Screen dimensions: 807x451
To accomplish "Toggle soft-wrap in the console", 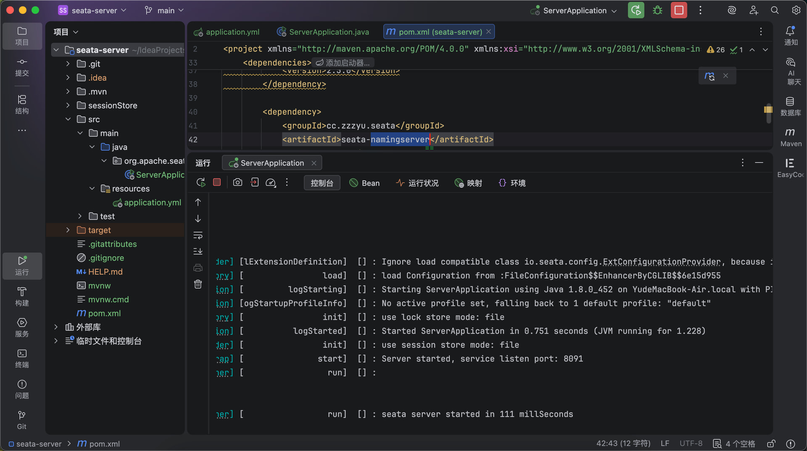I will pos(198,235).
